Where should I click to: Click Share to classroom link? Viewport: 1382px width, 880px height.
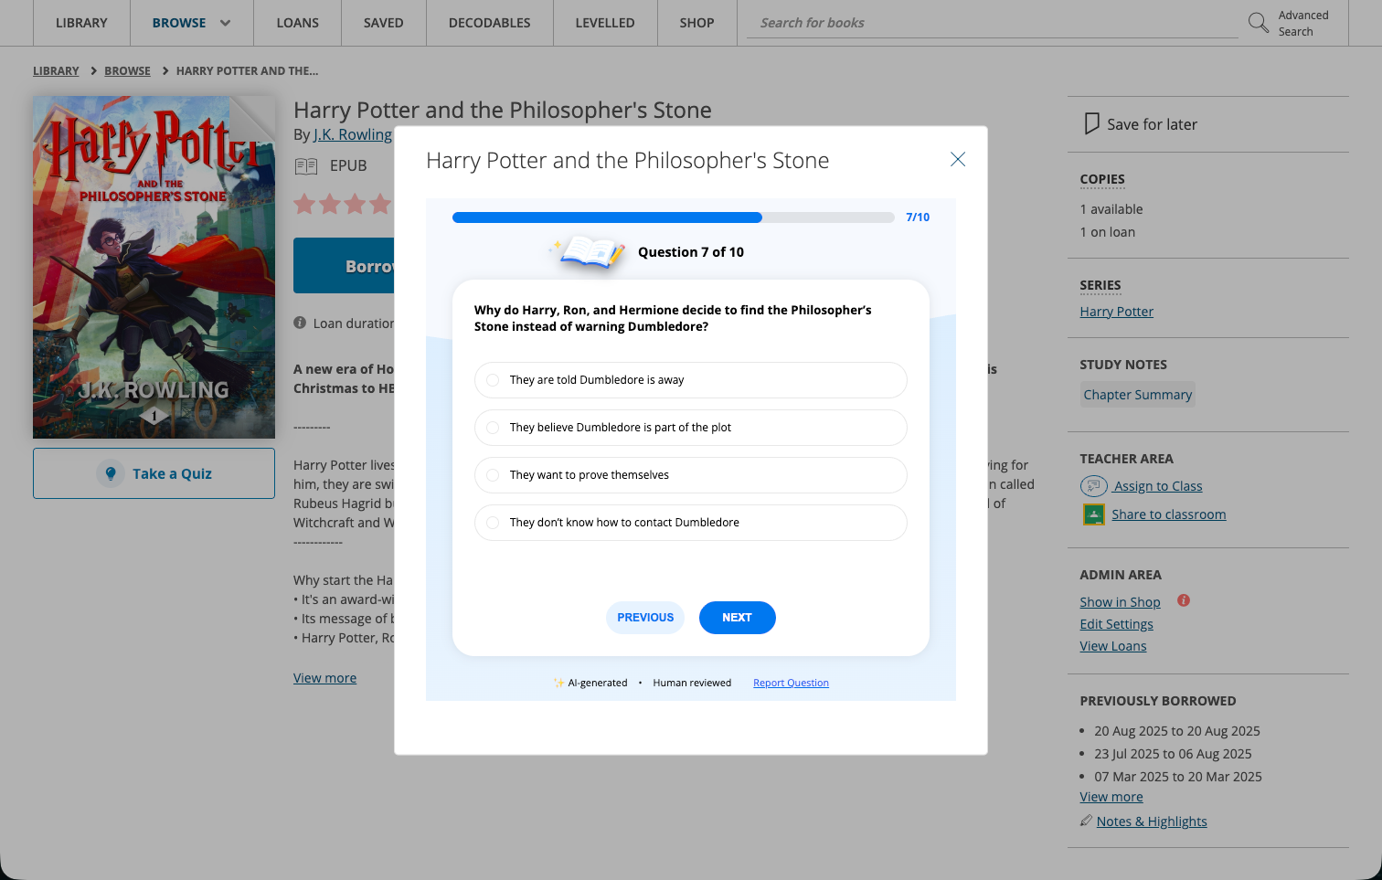click(x=1169, y=514)
